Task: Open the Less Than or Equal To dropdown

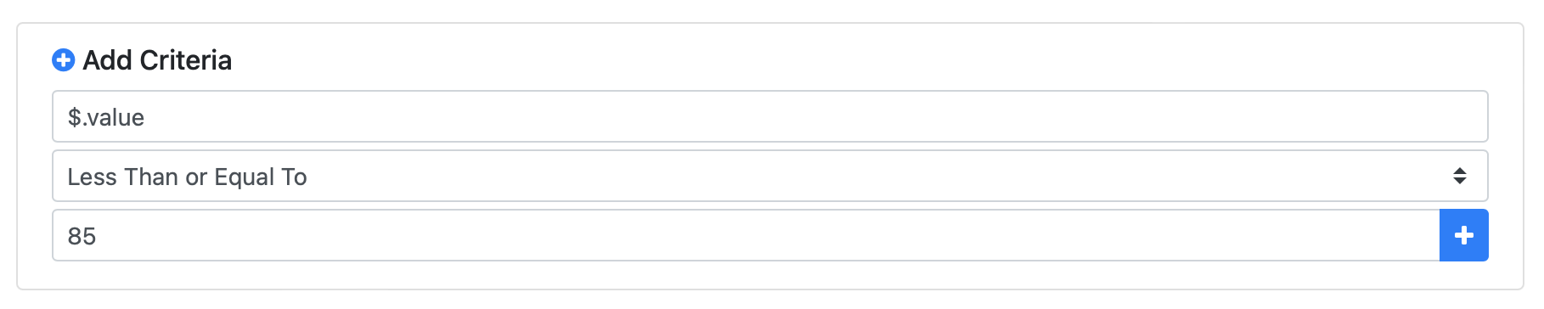Action: tap(769, 176)
